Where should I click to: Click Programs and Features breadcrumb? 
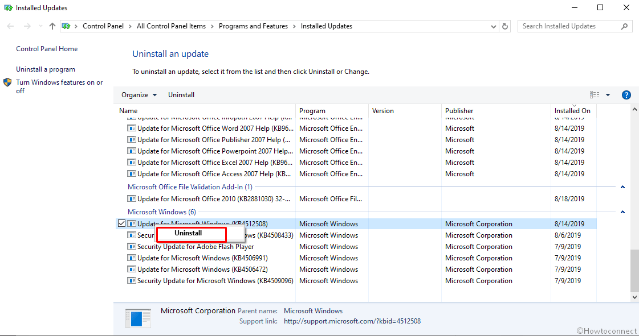[253, 26]
